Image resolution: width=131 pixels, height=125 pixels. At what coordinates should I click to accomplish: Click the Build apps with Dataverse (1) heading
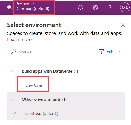50,71
